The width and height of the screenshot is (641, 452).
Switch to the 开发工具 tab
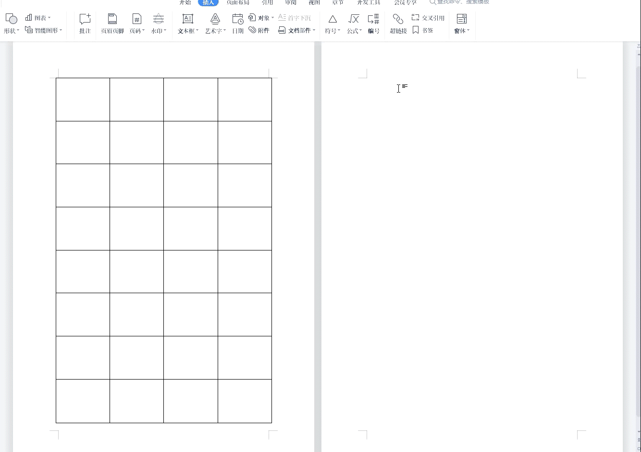(369, 2)
